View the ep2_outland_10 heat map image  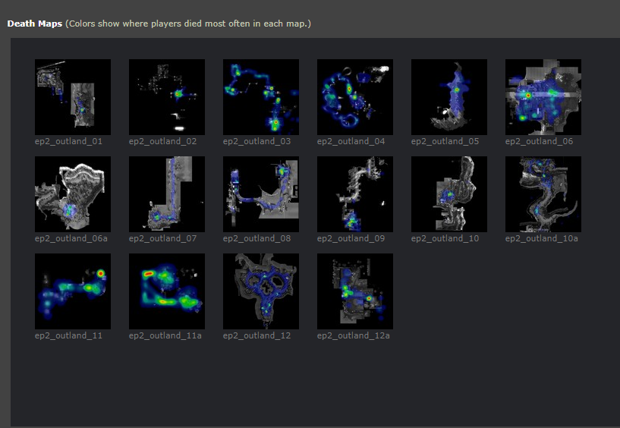click(x=449, y=194)
